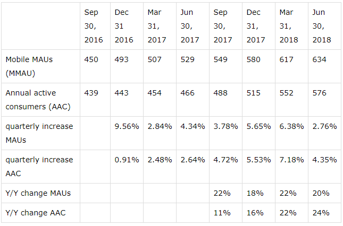Image resolution: width=343 pixels, height=226 pixels.
Task: Select the Mobile MAUs value 549
Action: 221,59
